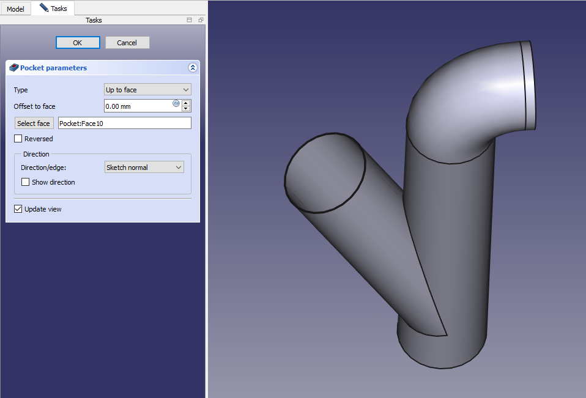Expand the Direction/edge Sketch normal dropdown
The image size is (586, 398).
pyautogui.click(x=144, y=167)
